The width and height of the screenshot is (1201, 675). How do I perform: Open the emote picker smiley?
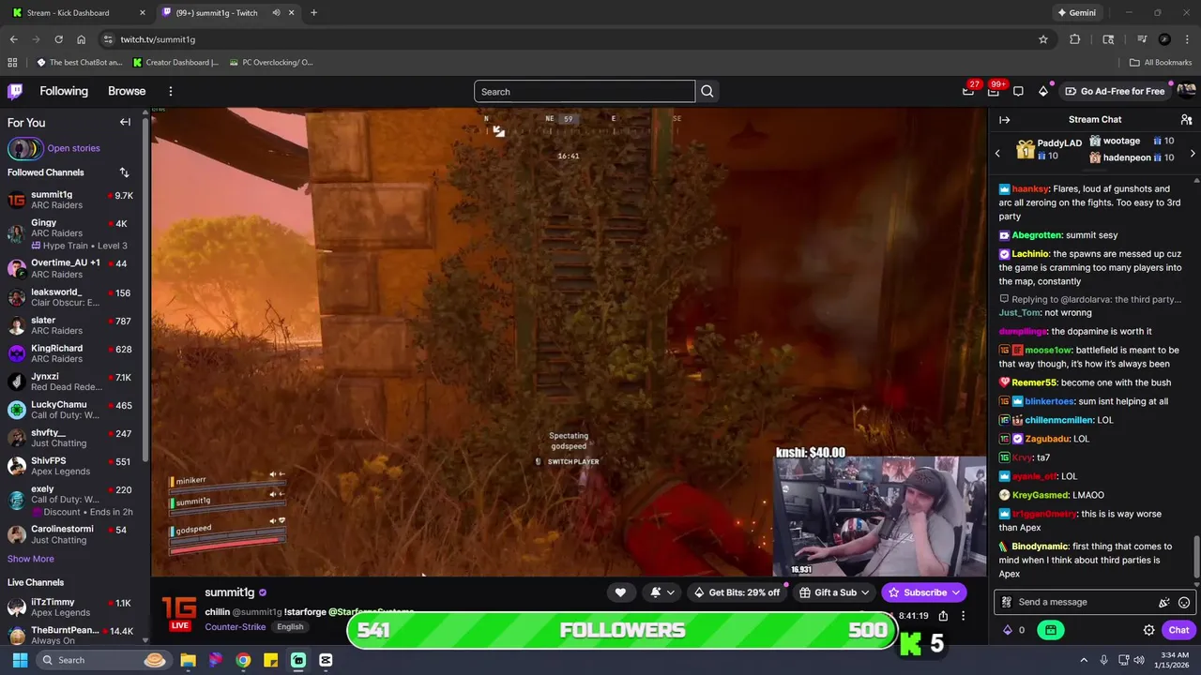pyautogui.click(x=1184, y=602)
